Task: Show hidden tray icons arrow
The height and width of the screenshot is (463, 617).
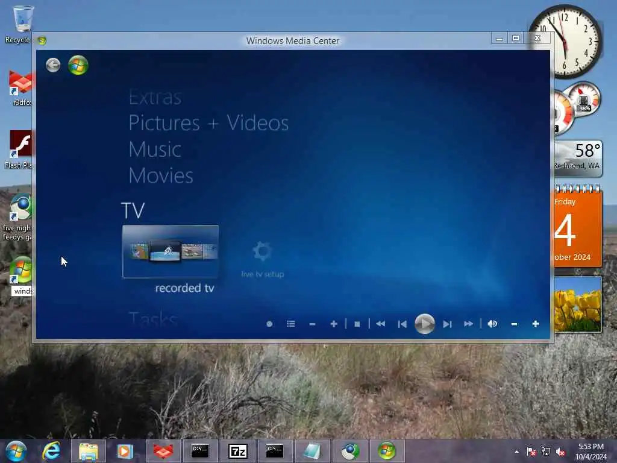Action: (x=516, y=452)
